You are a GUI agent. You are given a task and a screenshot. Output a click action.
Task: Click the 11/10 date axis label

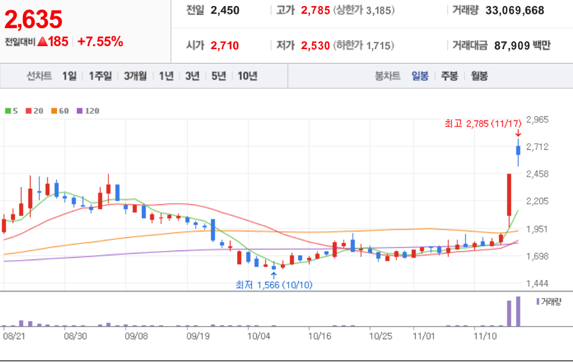(486, 336)
